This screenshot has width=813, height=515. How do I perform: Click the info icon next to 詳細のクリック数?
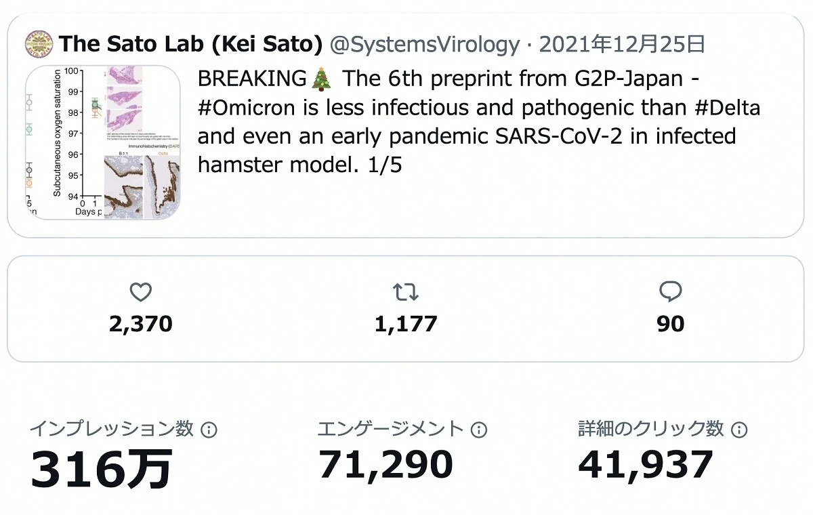[738, 428]
